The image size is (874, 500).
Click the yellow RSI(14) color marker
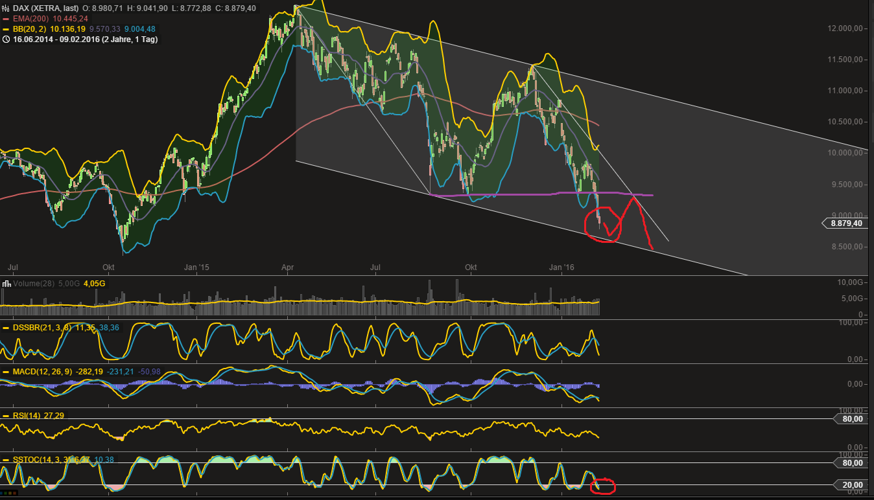click(x=6, y=415)
